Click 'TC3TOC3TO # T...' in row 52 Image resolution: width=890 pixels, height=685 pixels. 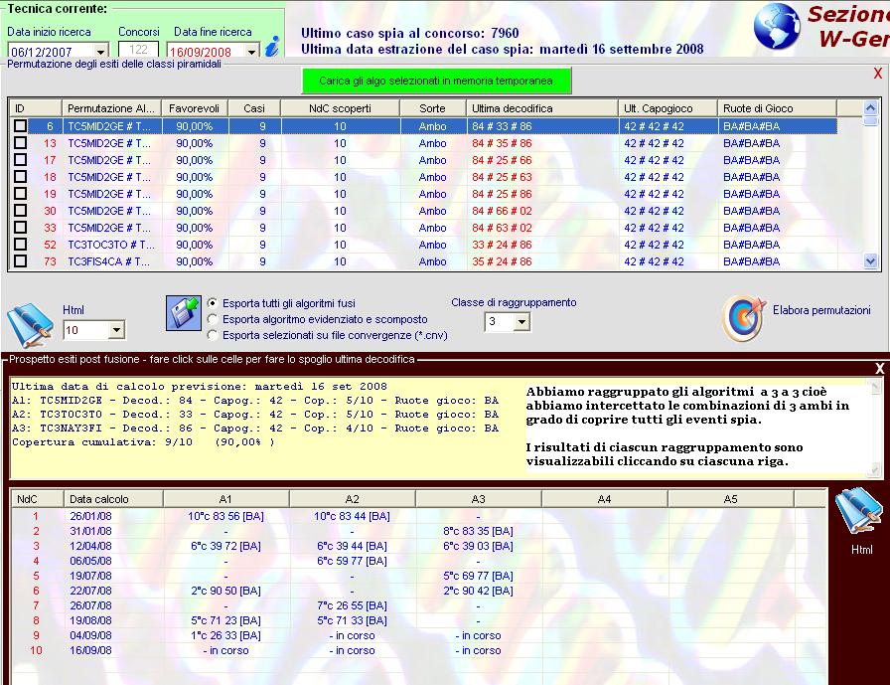[x=111, y=245]
